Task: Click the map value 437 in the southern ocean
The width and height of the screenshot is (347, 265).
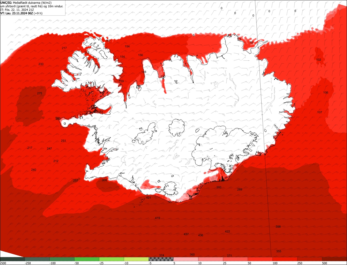Action: (186, 234)
